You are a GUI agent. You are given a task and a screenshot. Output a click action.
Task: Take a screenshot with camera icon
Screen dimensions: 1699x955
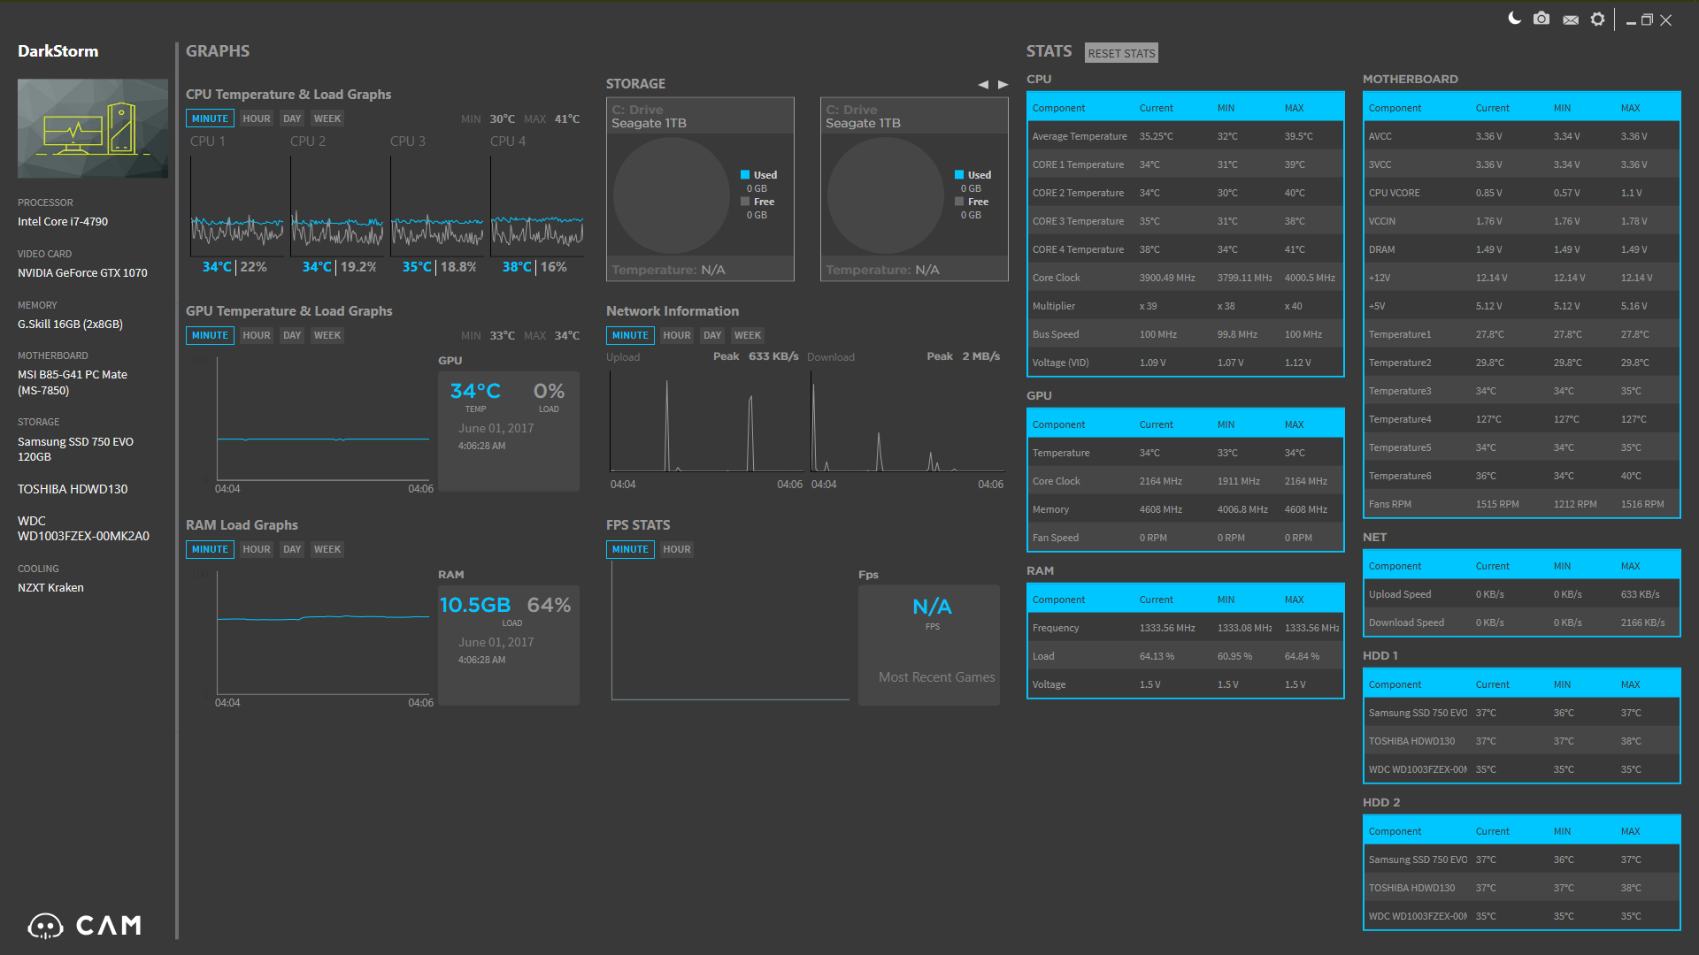pos(1541,19)
